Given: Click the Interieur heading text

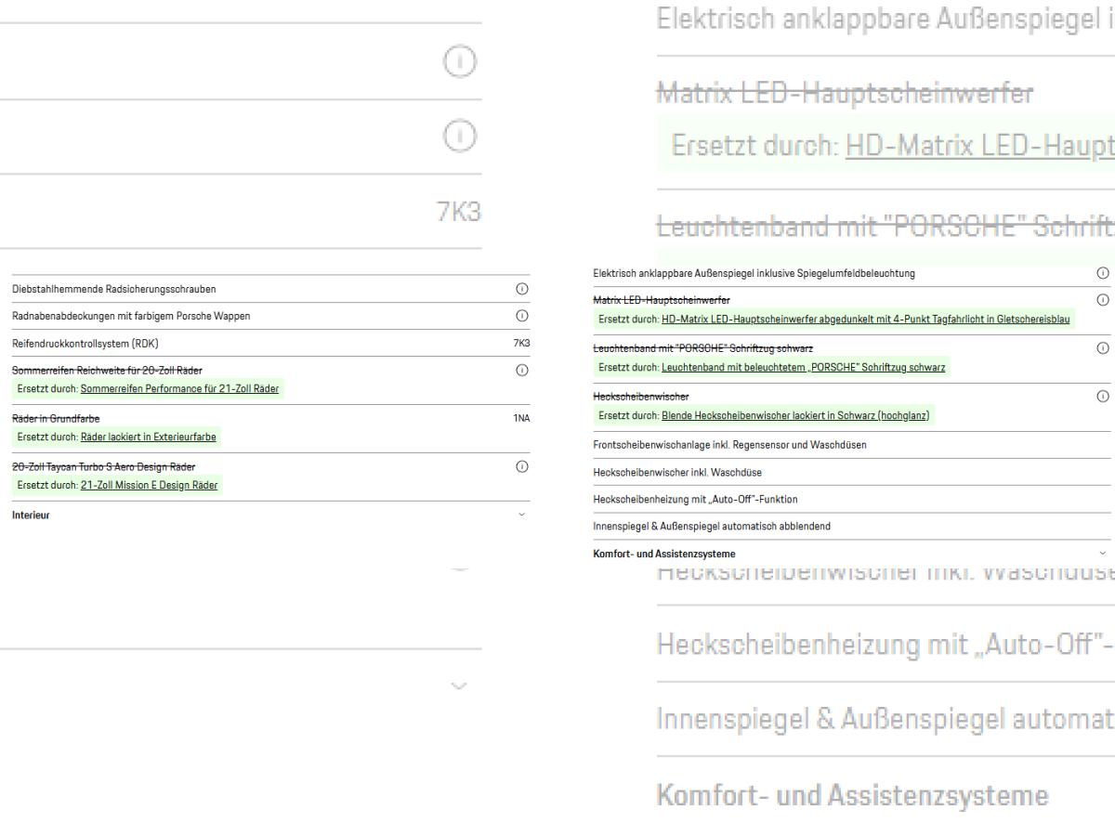Looking at the screenshot, I should [x=31, y=514].
